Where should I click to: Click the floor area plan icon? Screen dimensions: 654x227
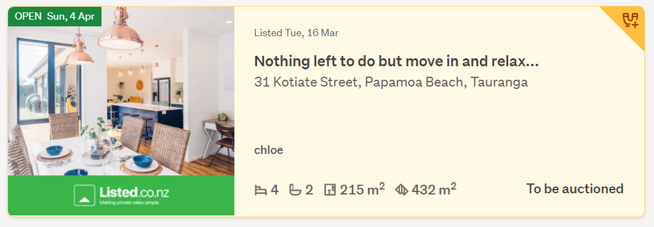(330, 190)
